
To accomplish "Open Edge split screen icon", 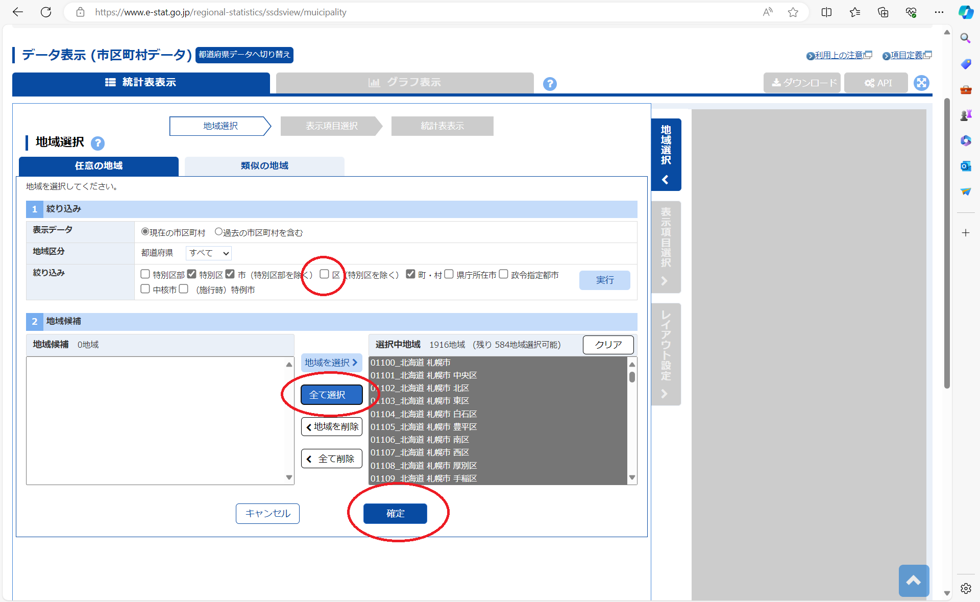I will pyautogui.click(x=826, y=12).
